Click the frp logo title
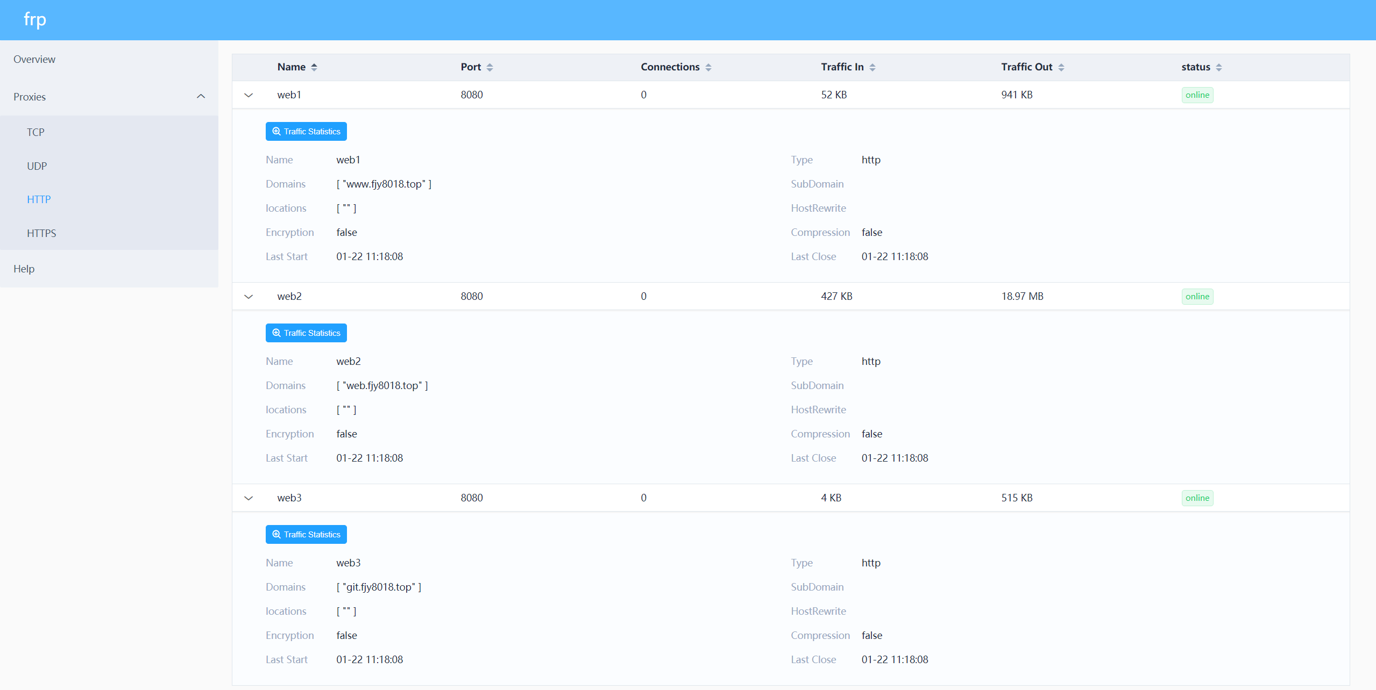This screenshot has width=1376, height=690. (x=35, y=19)
